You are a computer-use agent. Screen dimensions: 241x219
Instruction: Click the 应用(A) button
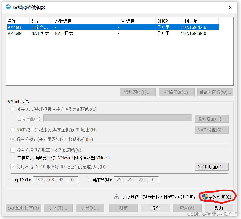187,208
